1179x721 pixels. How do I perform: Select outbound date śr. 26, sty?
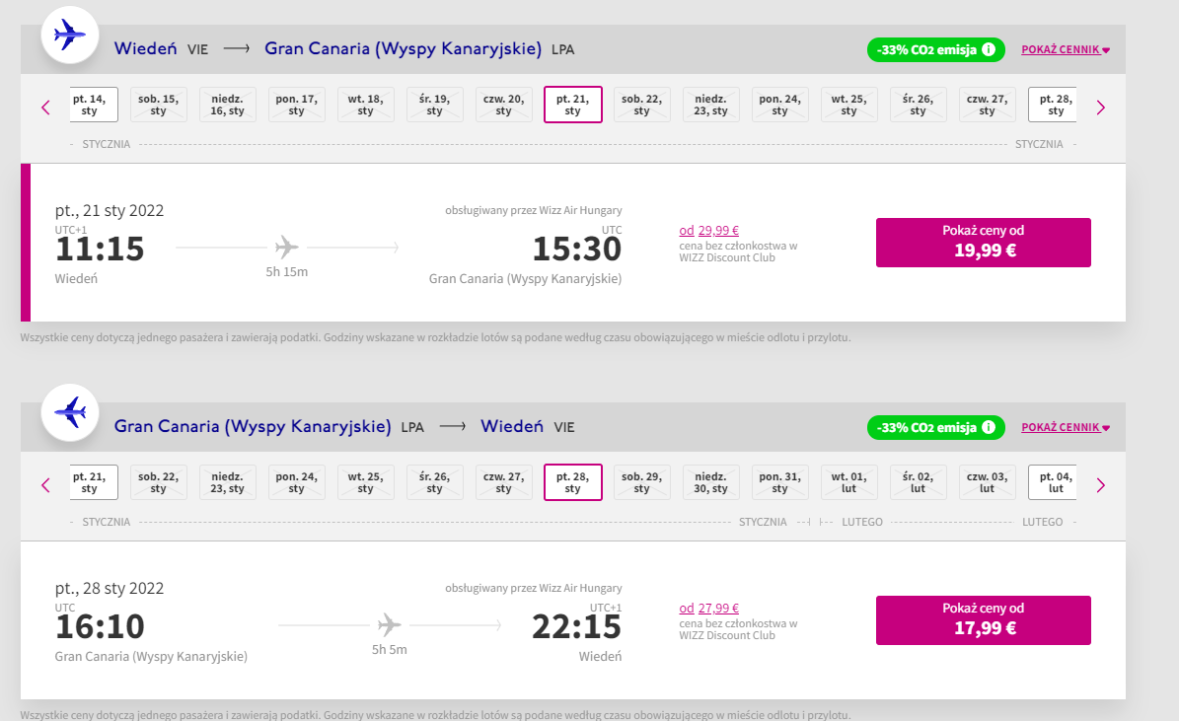(x=919, y=105)
